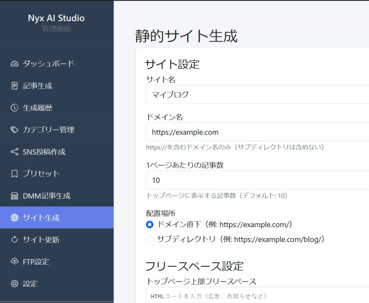Click the gear icon beside 設定
This screenshot has width=369, height=303.
14,284
